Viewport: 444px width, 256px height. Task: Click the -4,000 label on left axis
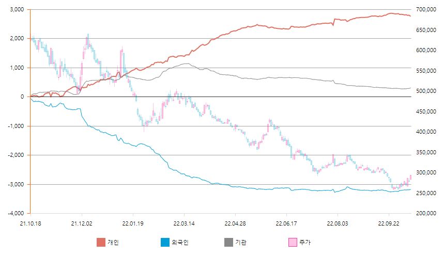[16, 213]
